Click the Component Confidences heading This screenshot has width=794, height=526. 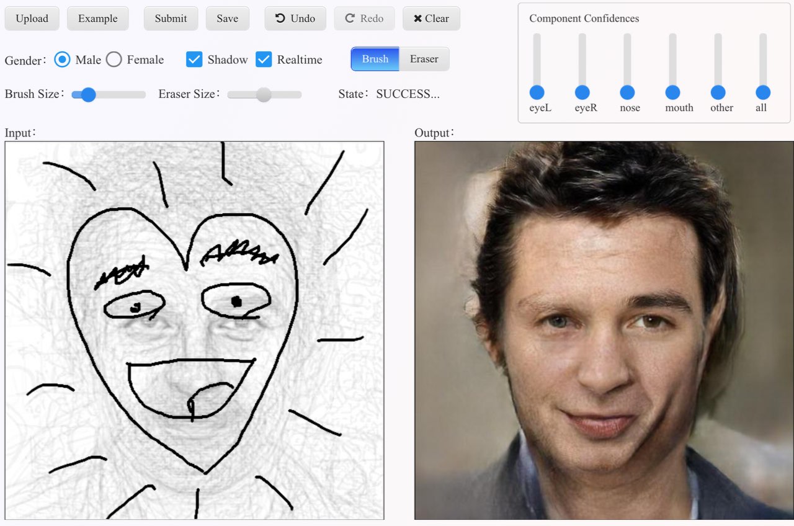pos(584,19)
